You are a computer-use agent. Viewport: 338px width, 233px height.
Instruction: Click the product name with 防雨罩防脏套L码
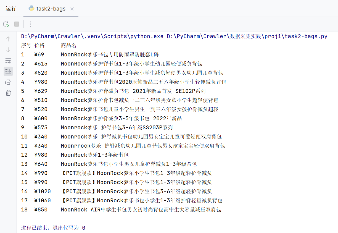110,54
